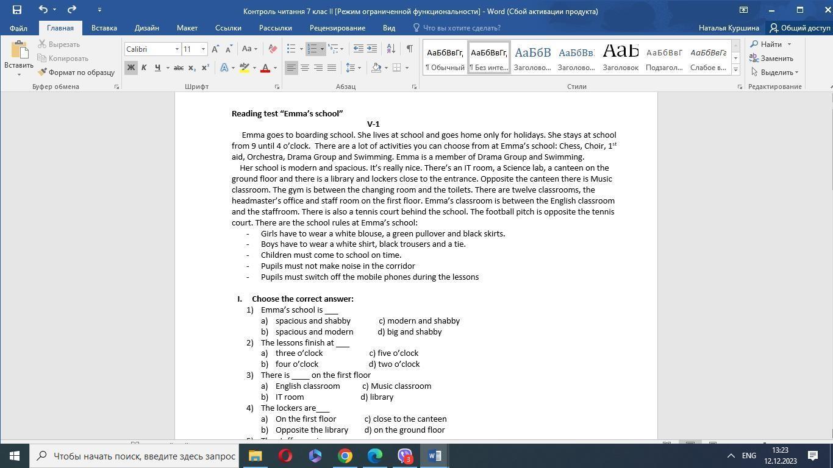Screen dimensions: 833x468
Task: Click the Заменить replace button
Action: tap(771, 58)
